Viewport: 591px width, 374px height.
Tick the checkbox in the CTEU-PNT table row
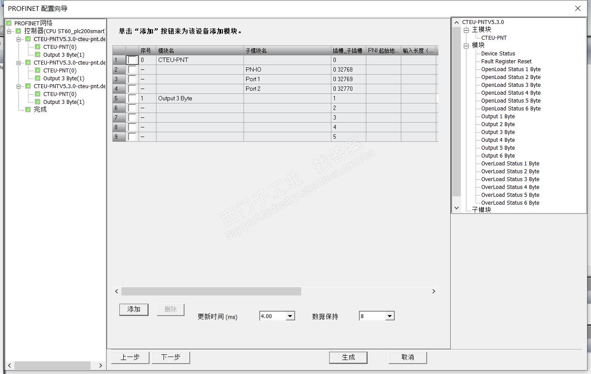(x=132, y=60)
